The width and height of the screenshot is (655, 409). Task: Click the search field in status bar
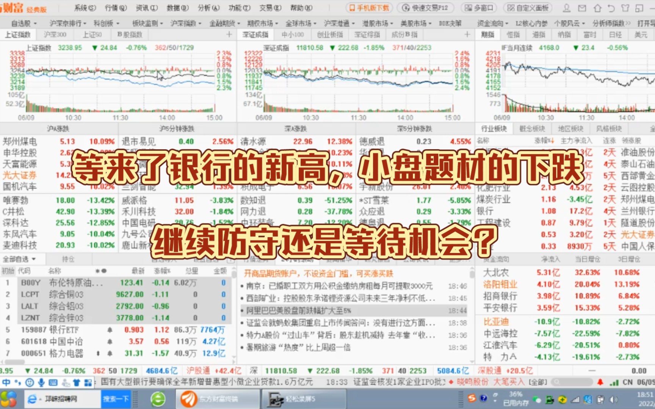click(x=572, y=382)
